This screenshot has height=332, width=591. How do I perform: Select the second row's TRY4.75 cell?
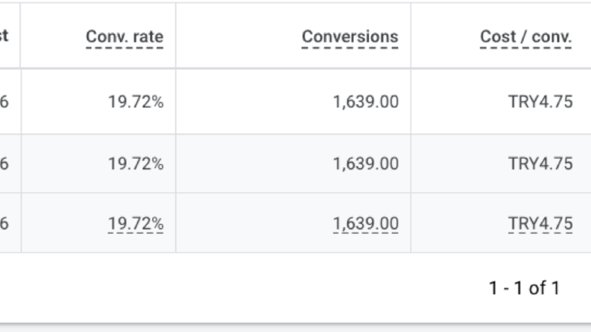coord(540,164)
